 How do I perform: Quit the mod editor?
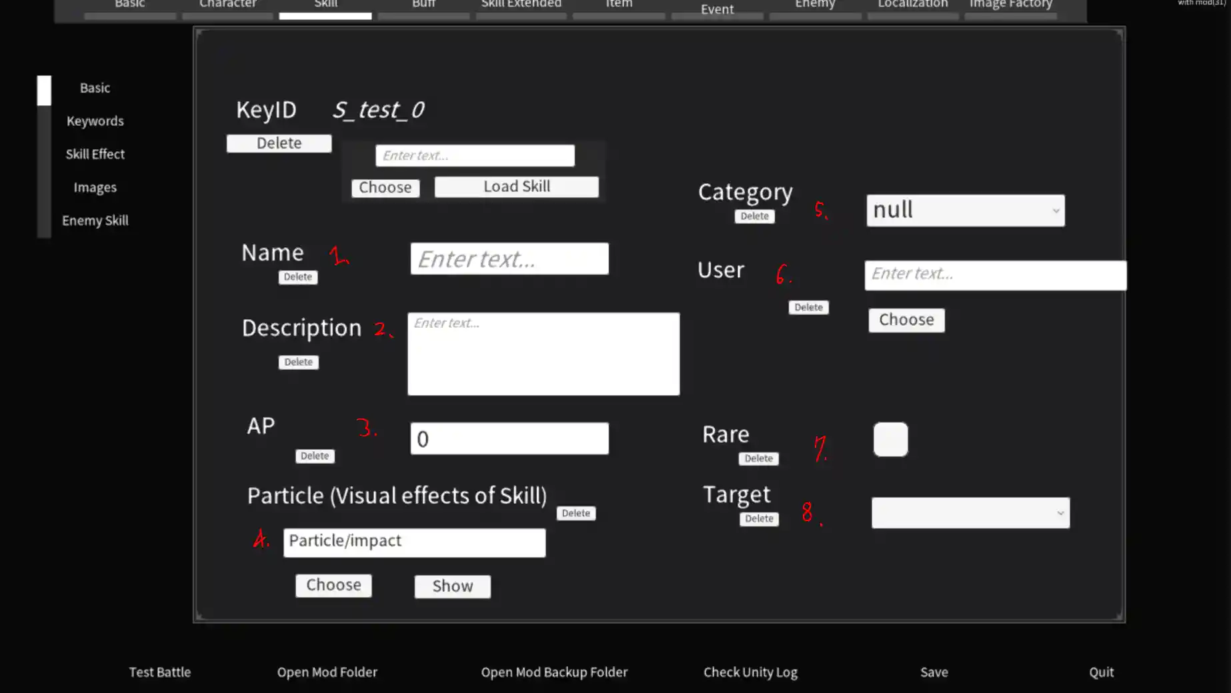pos(1101,672)
